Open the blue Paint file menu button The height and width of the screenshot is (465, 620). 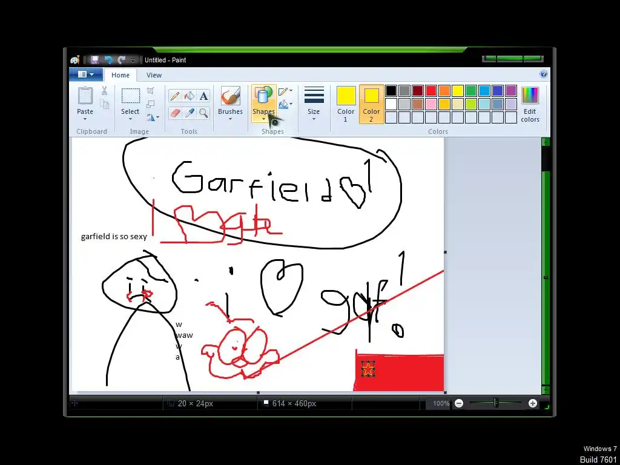pyautogui.click(x=86, y=74)
